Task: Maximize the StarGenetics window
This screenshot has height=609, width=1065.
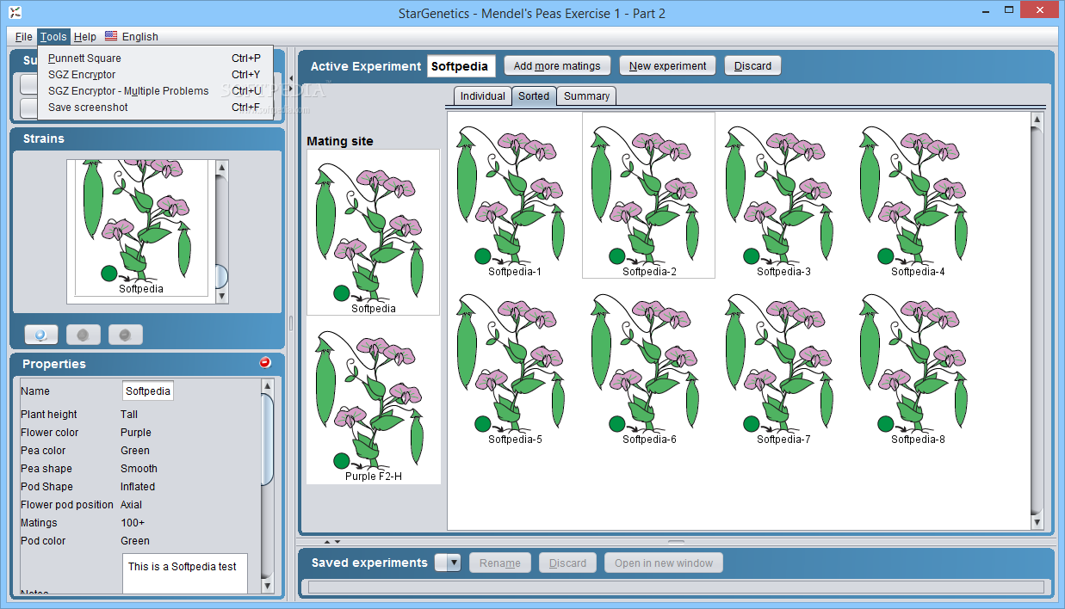Action: point(1008,12)
